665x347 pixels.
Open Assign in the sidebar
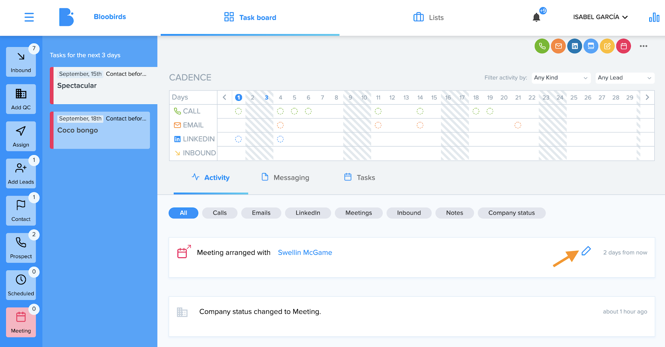pyautogui.click(x=21, y=136)
